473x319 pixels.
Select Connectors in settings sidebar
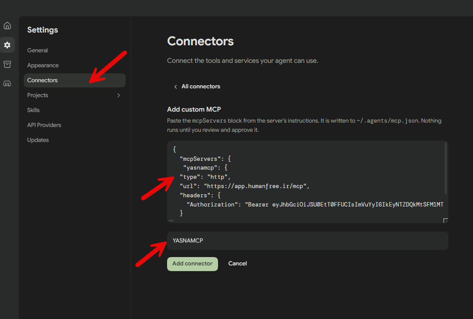pyautogui.click(x=74, y=80)
